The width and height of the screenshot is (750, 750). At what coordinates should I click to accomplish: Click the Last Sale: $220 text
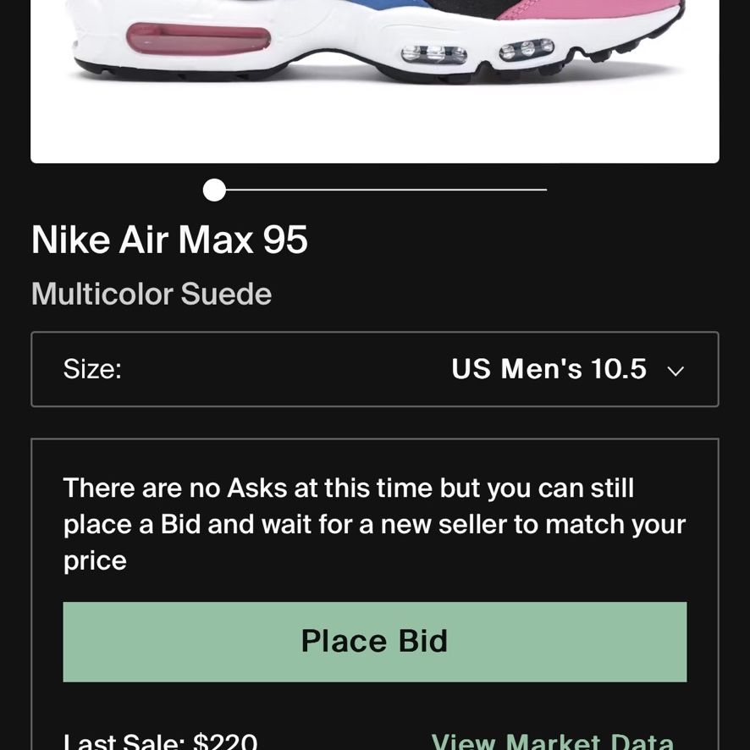coord(160,741)
